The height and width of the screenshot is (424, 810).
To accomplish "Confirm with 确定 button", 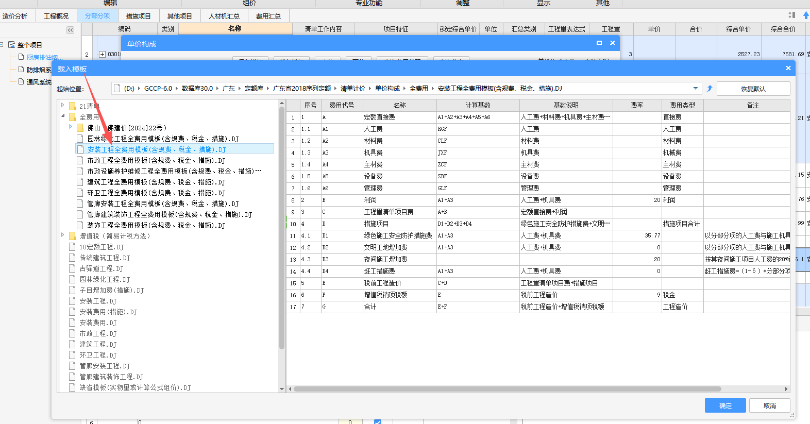I will click(725, 405).
